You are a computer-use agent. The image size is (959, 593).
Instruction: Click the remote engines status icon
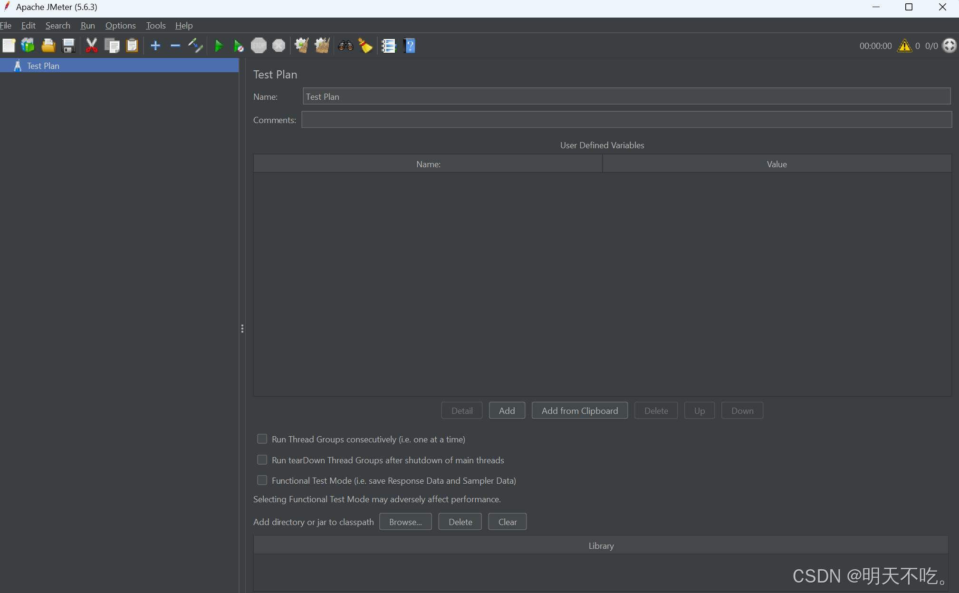pos(949,46)
